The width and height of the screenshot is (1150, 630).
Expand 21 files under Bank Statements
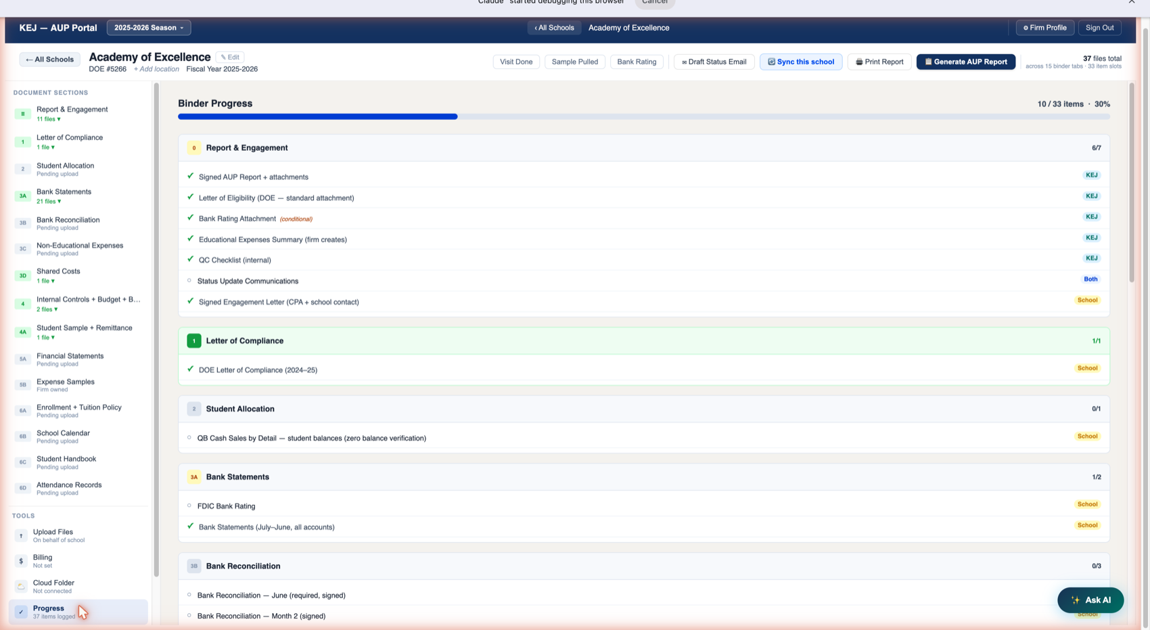click(49, 201)
